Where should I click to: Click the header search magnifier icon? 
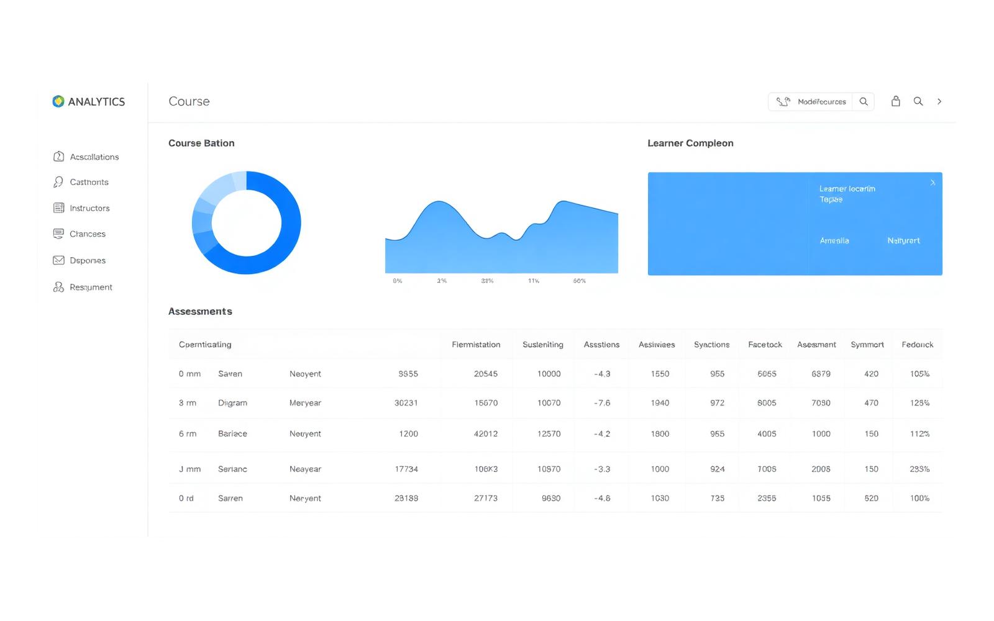coord(918,101)
